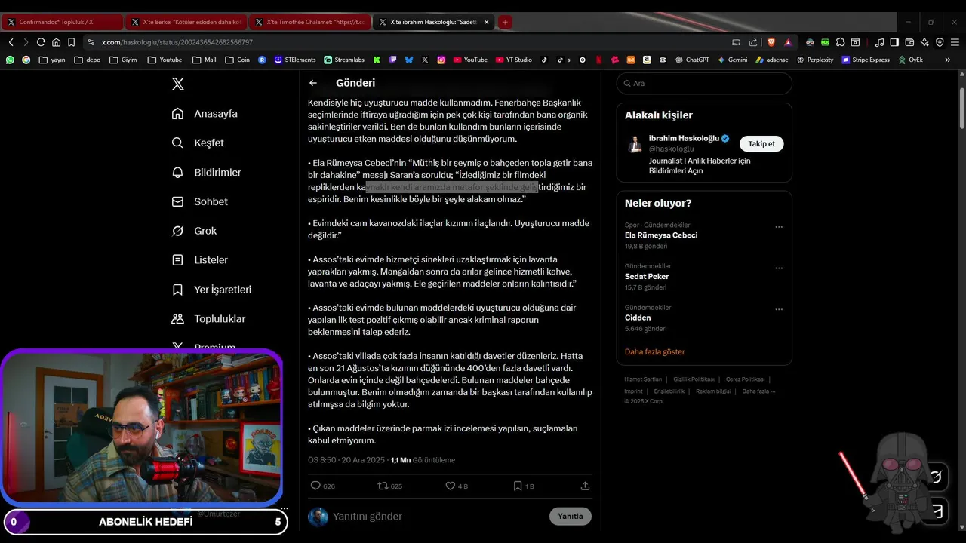The image size is (966, 543).
Task: Open the Giyim bookmarks folder
Action: 123,60
